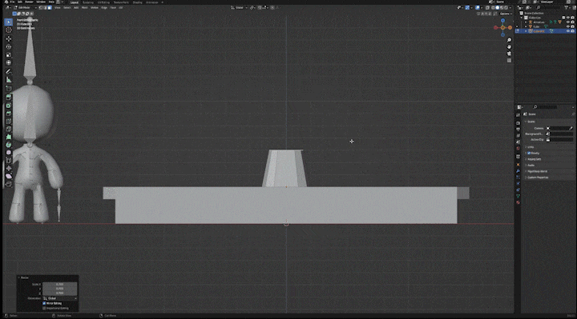
Task: Toggle the Gravity checkbox
Action: (x=529, y=153)
